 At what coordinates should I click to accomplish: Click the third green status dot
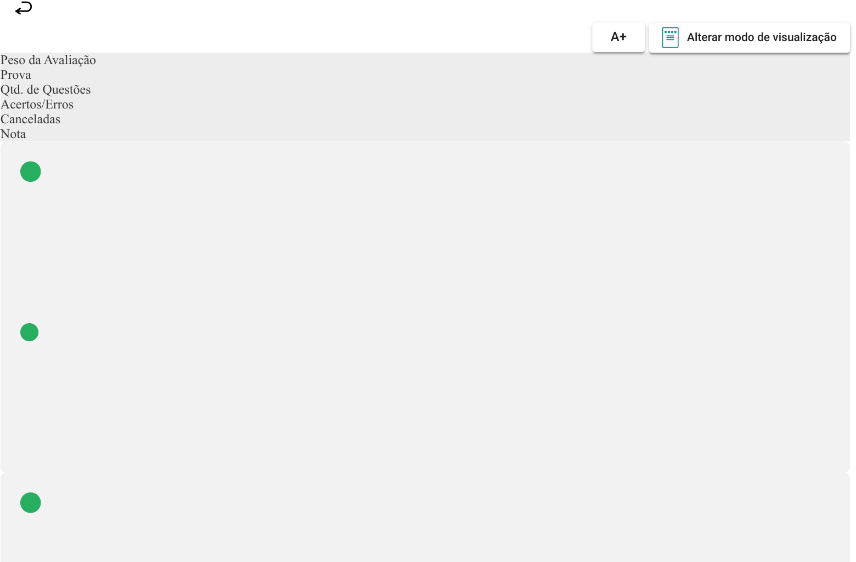31,502
